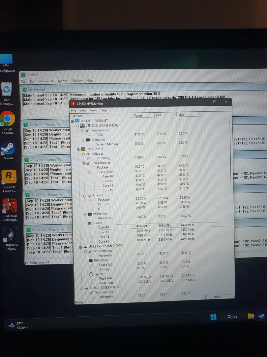Open the Steam desktop shortcut
Viewport: 267px width, 357px height.
(x=8, y=150)
